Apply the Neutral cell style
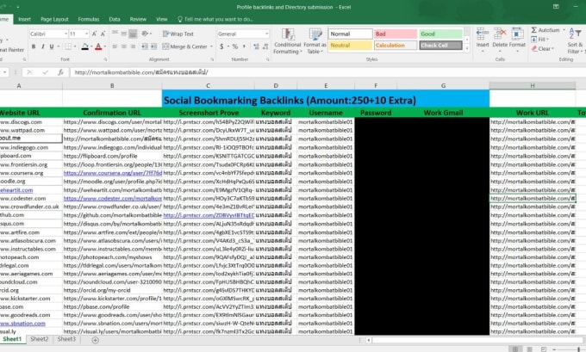586x352 pixels. coord(350,45)
